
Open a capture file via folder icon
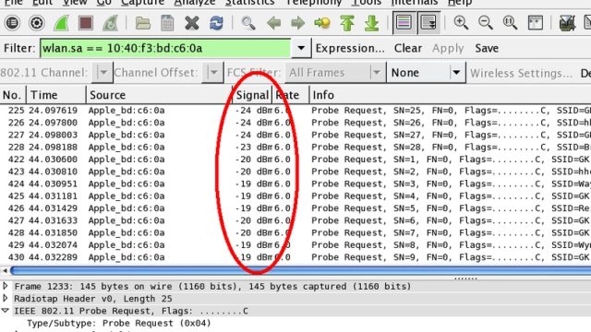pos(142,23)
